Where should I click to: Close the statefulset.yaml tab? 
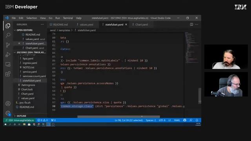[x=126, y=24]
